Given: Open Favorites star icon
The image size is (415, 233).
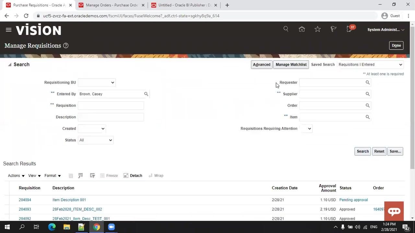Looking at the screenshot, I should [x=317, y=29].
